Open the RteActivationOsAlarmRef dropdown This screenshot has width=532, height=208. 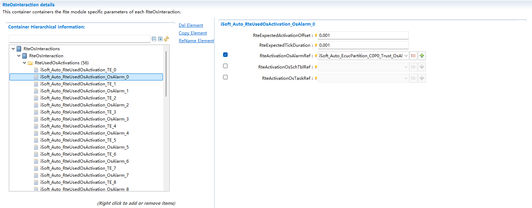(406, 56)
